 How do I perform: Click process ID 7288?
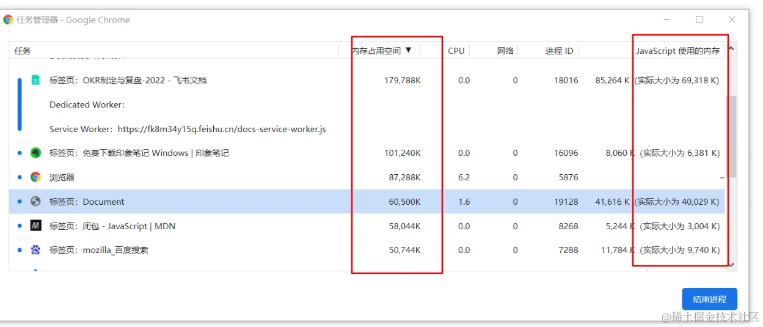568,250
